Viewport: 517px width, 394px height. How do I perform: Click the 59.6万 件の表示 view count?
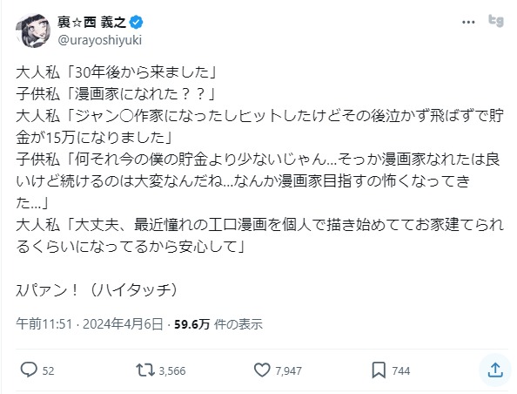[218, 324]
